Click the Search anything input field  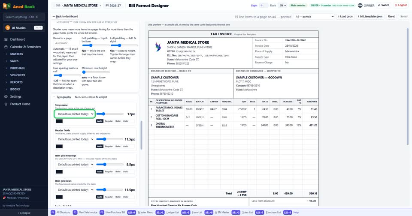24,17
